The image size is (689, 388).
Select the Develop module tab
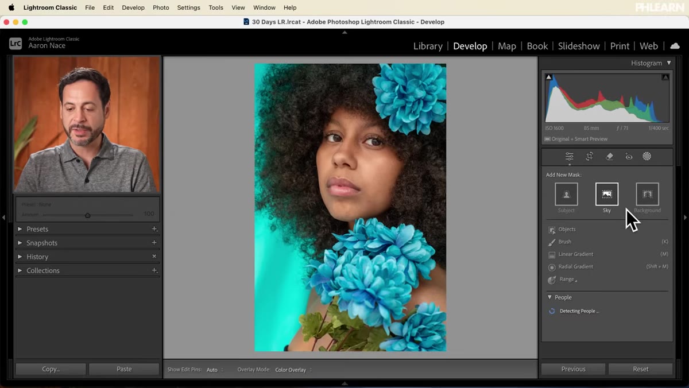pyautogui.click(x=470, y=46)
